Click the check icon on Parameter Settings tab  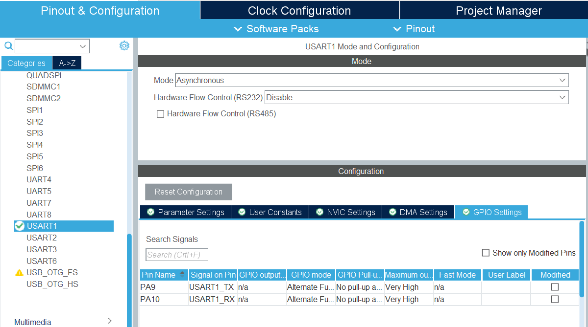click(150, 212)
